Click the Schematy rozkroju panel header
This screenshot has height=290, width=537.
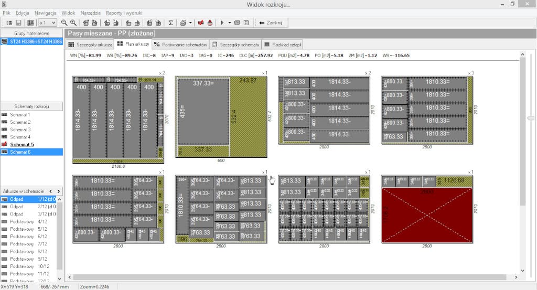pyautogui.click(x=31, y=106)
